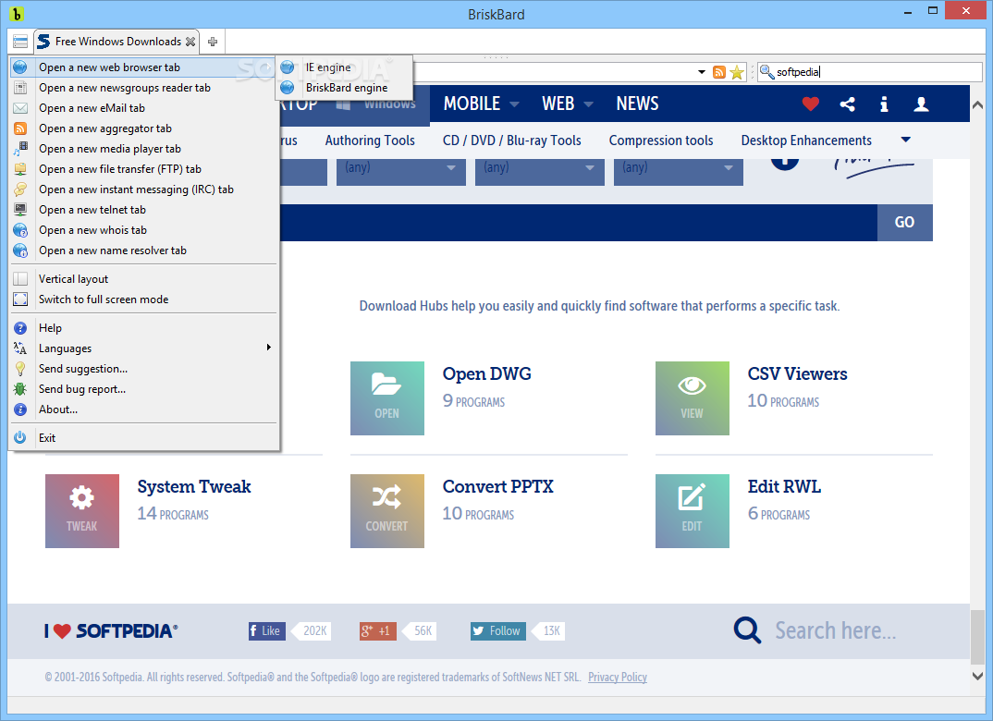The width and height of the screenshot is (993, 721).
Task: Open the About... dialog
Action: pyautogui.click(x=143, y=409)
